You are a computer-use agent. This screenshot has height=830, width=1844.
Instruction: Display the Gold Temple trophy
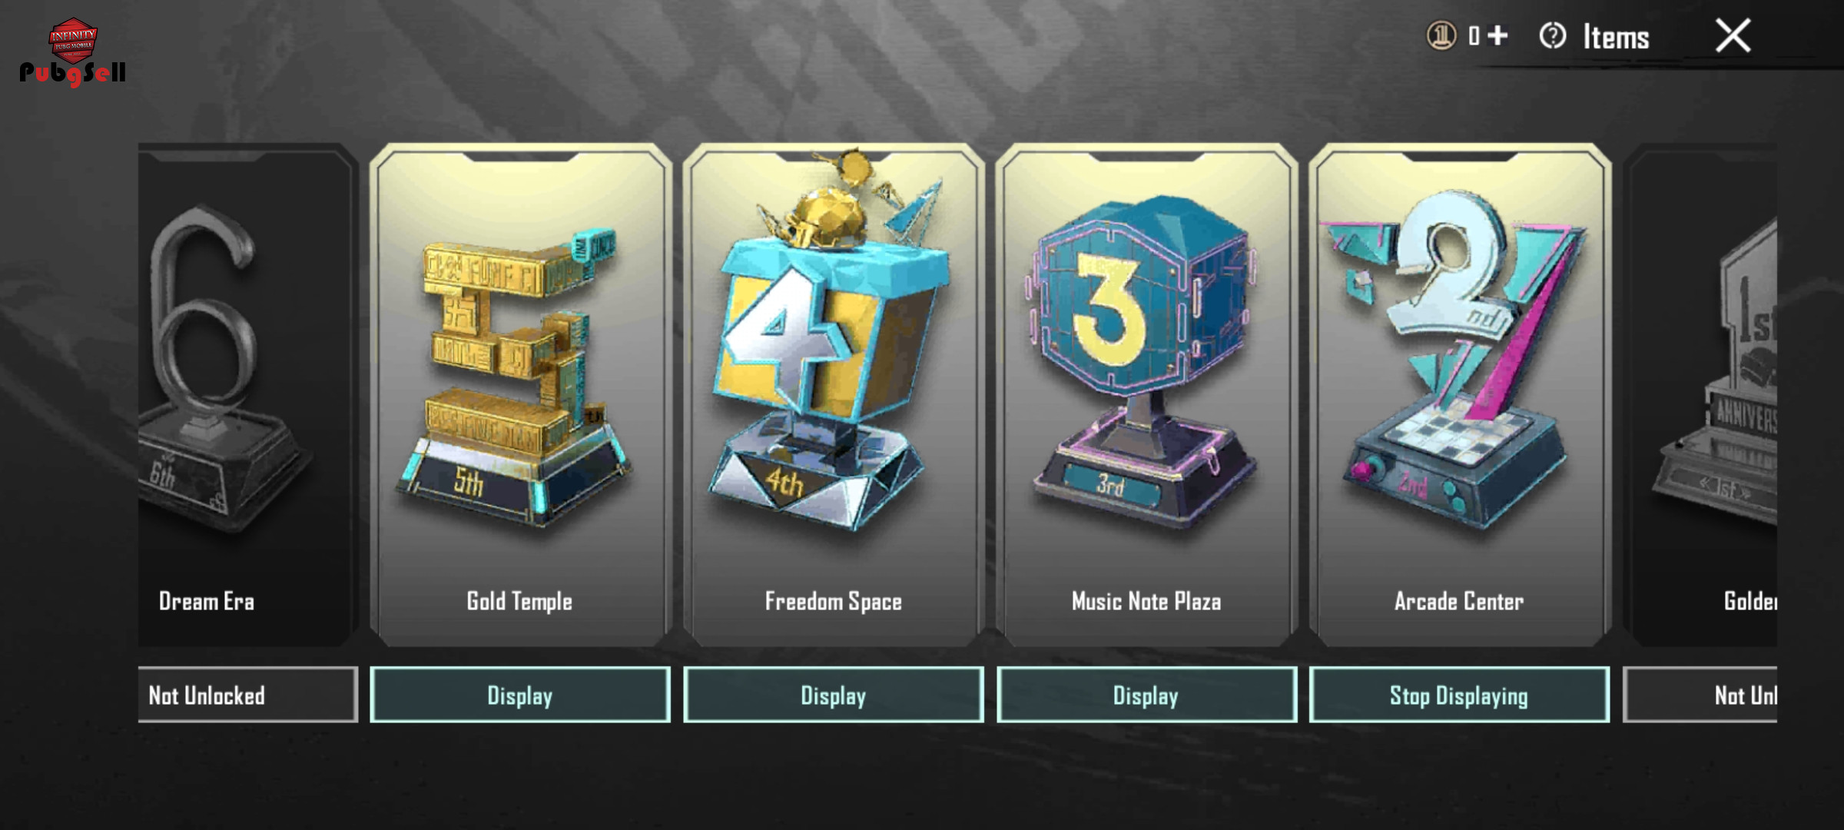[x=520, y=695]
